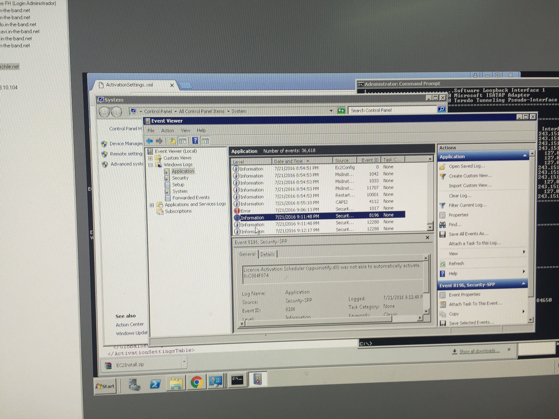Select Subscriptions in the tree

178,211
